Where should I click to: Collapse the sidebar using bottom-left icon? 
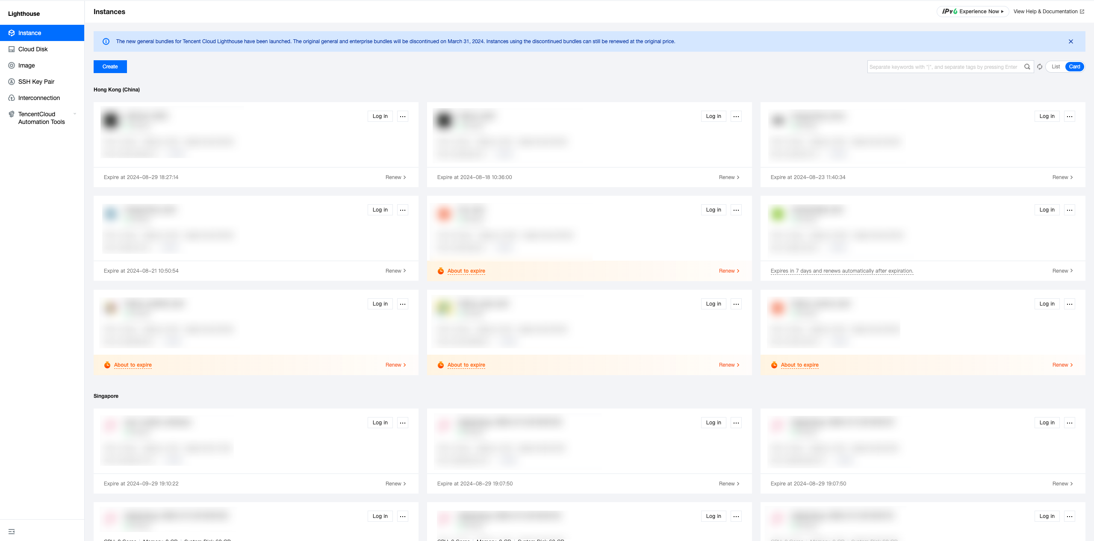[x=12, y=532]
